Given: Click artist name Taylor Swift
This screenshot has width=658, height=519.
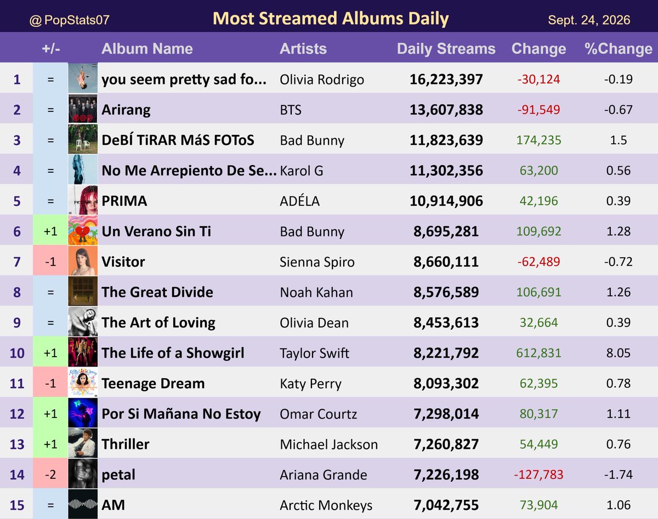Looking at the screenshot, I should [x=315, y=353].
